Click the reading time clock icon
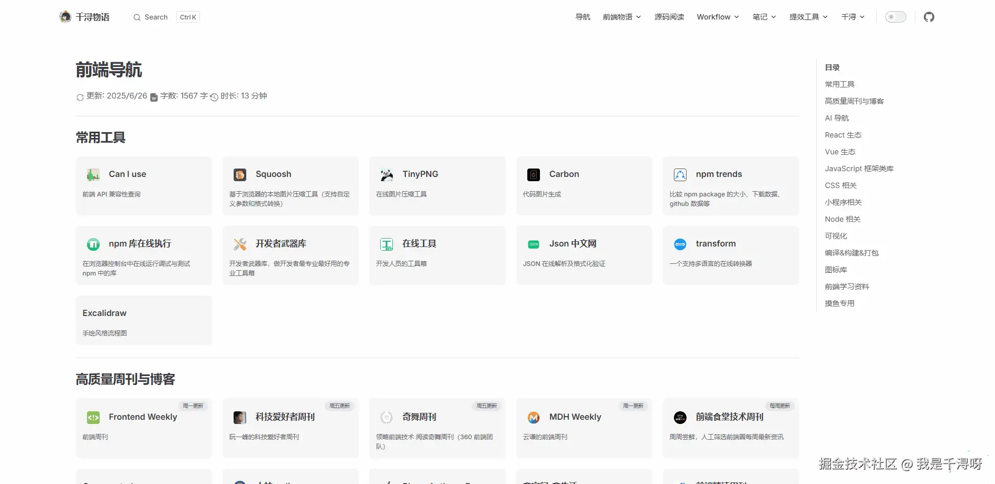This screenshot has height=484, width=995. 214,97
